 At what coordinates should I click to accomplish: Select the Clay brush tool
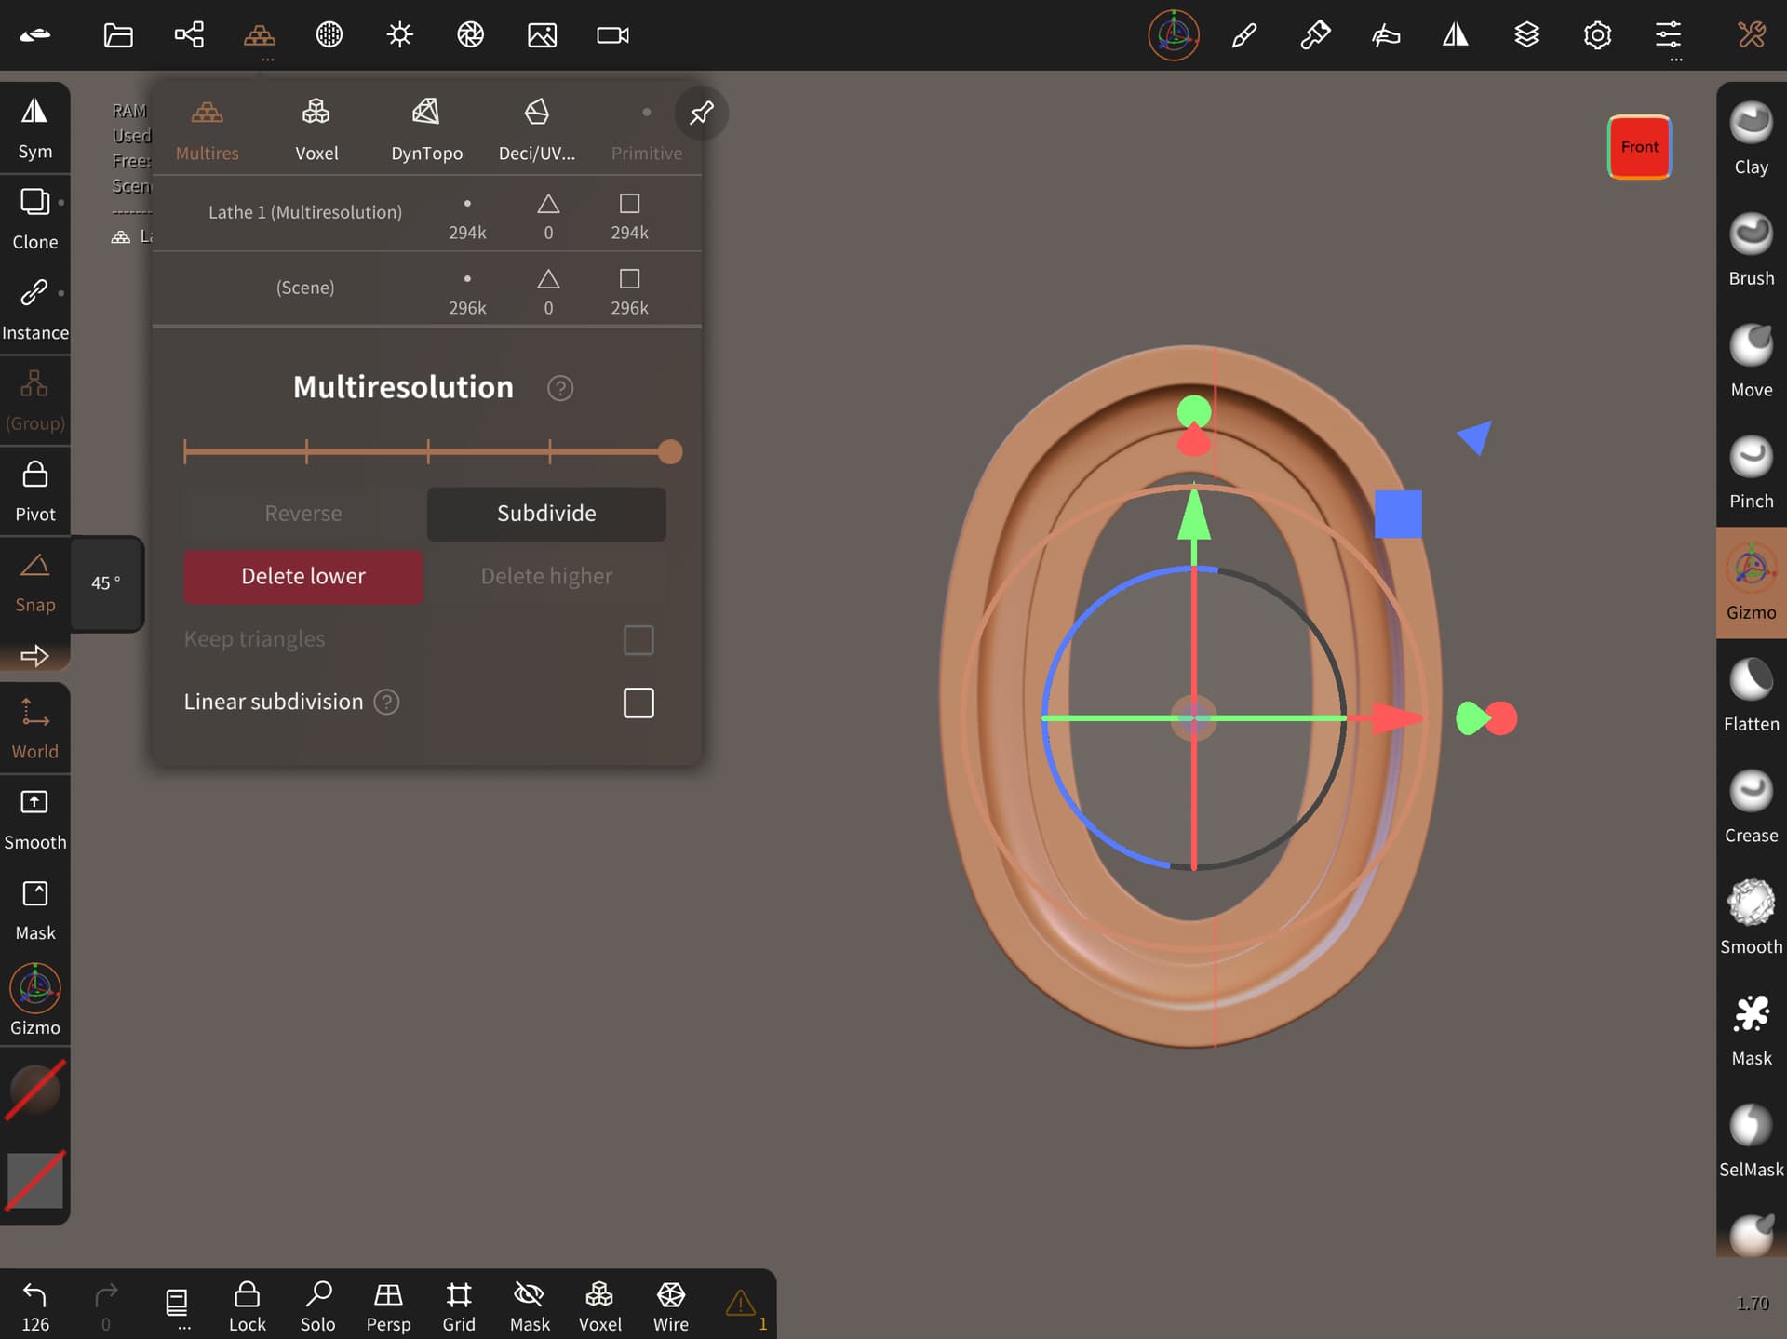(x=1751, y=138)
